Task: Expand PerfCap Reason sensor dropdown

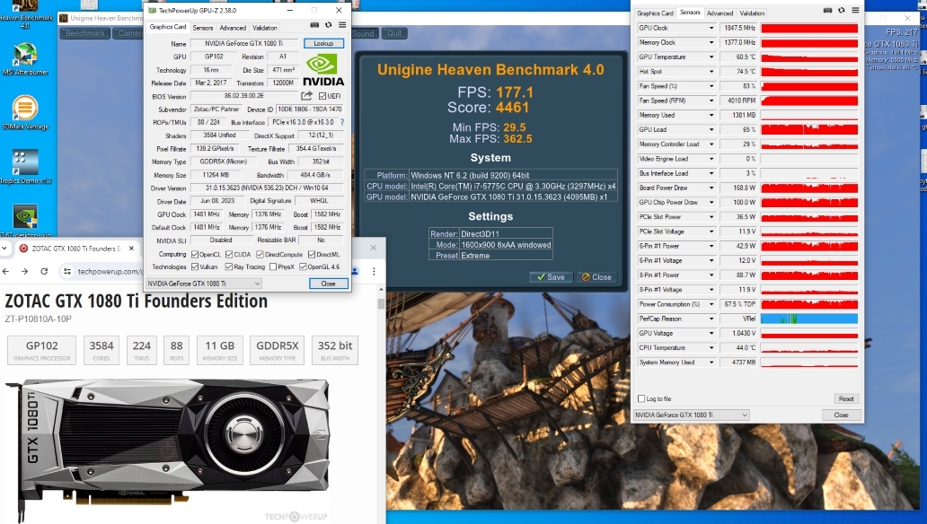Action: (711, 319)
